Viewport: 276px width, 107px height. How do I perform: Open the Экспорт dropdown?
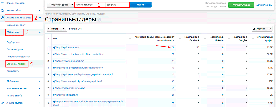(x=262, y=29)
